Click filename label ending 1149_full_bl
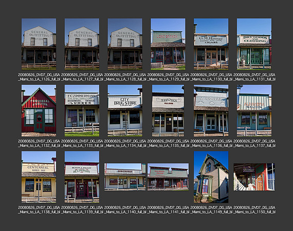 click(x=211, y=210)
